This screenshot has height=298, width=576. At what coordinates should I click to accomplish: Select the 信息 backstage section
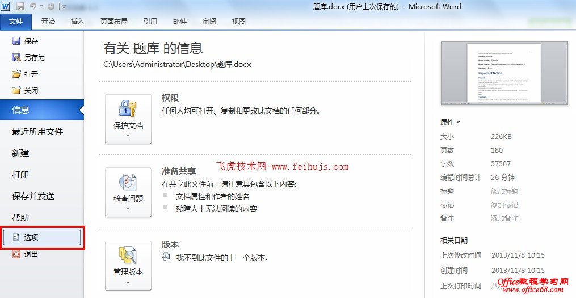tap(42, 110)
